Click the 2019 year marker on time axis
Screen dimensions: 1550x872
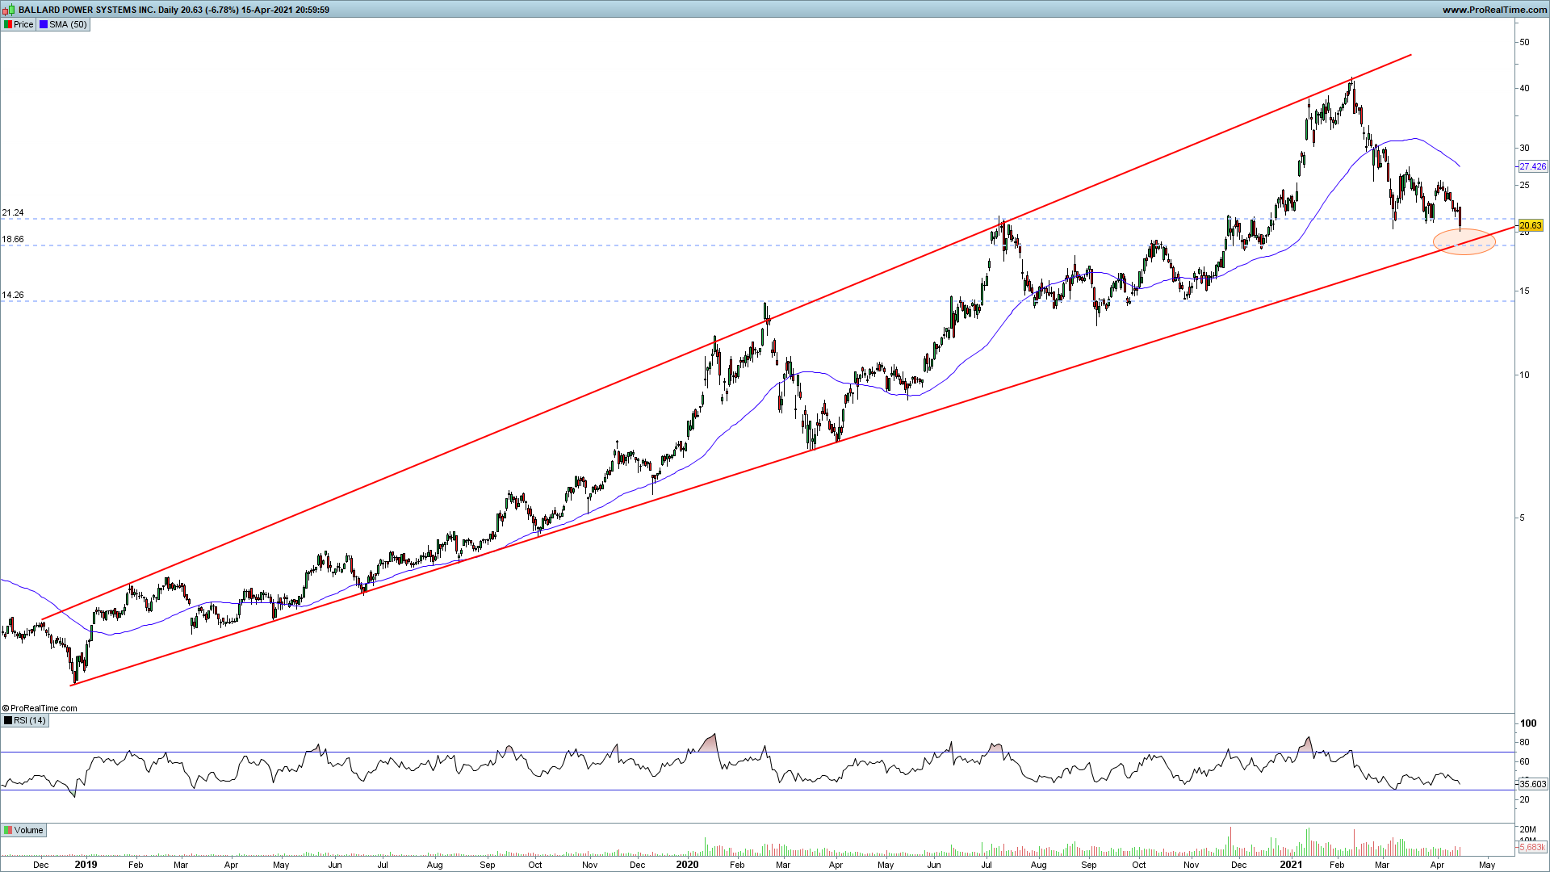tap(86, 865)
